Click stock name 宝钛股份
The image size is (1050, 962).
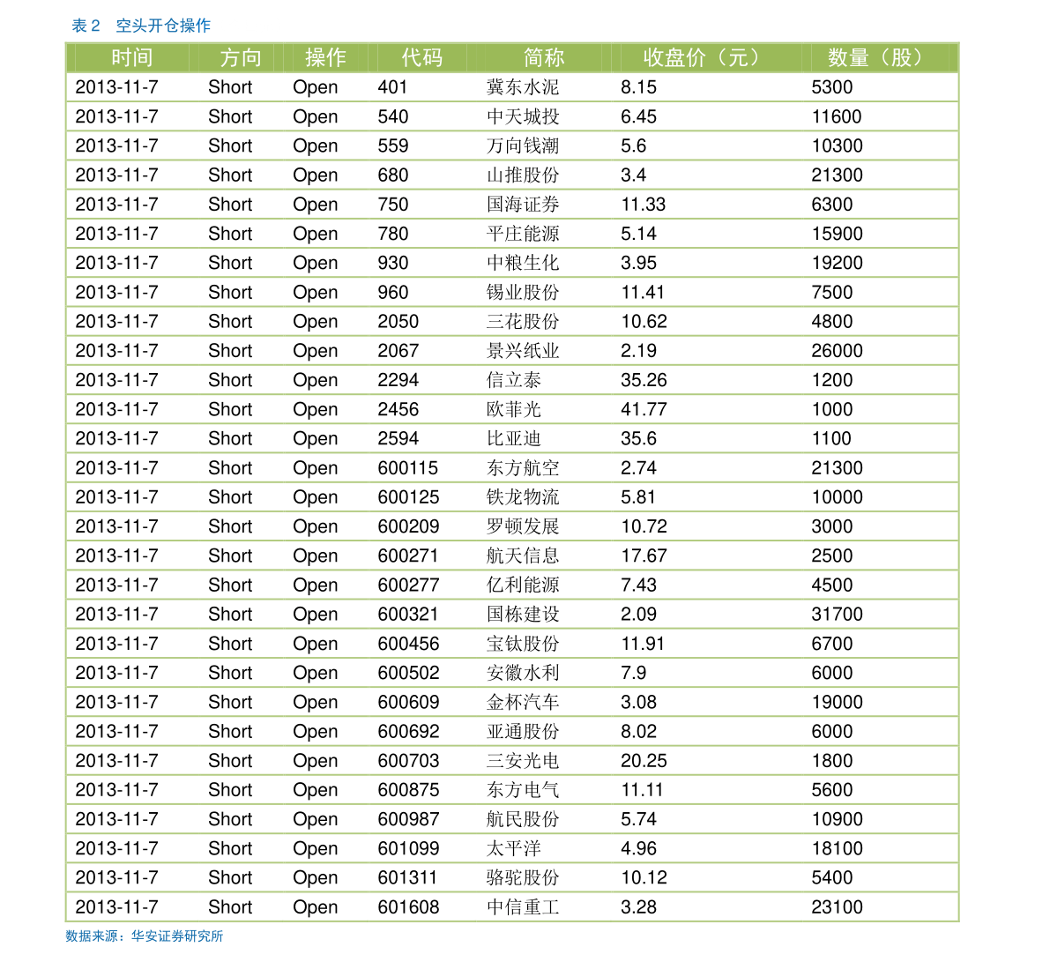tap(522, 644)
